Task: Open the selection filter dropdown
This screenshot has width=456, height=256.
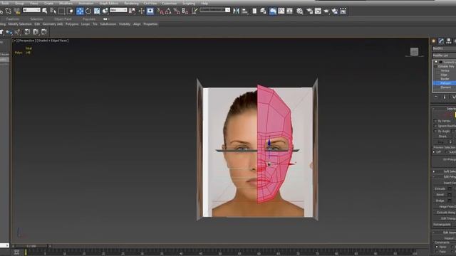Action: point(31,10)
